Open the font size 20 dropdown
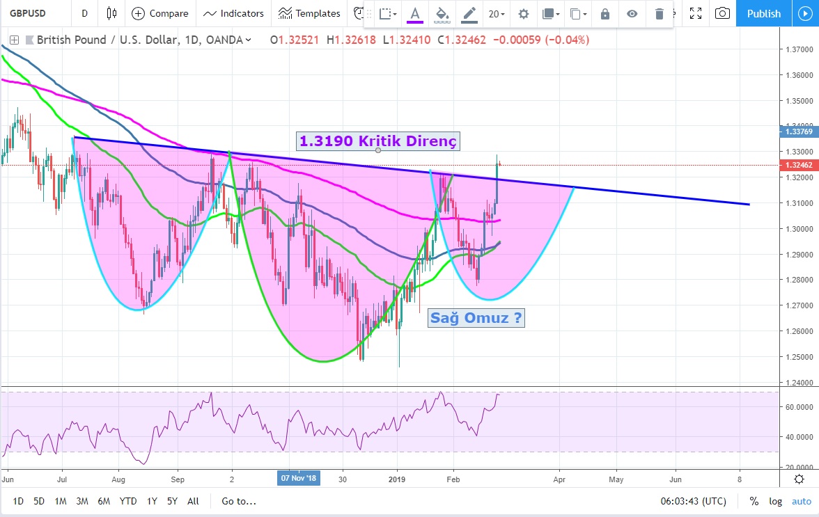Image resolution: width=819 pixels, height=517 pixels. coord(496,14)
